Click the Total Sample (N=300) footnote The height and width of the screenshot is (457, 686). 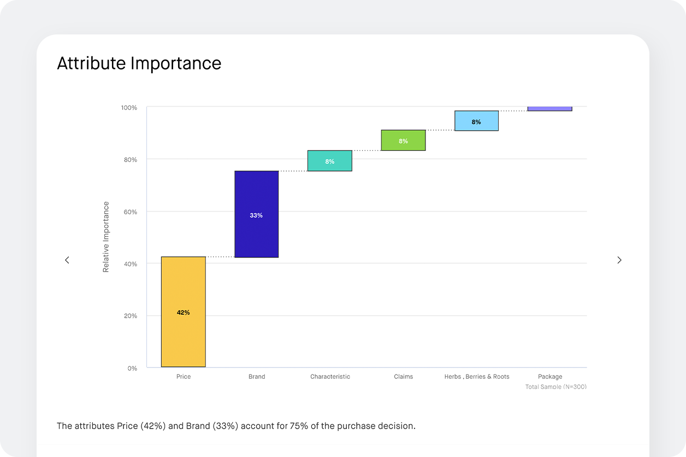555,386
